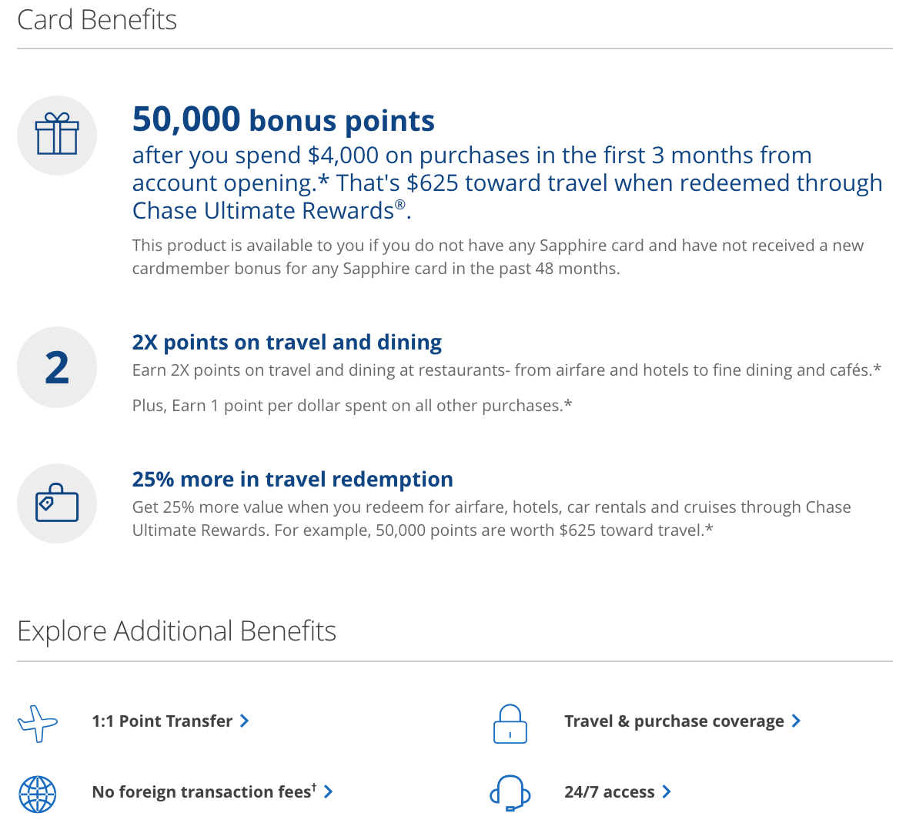Viewport: 916px width, 833px height.
Task: Click the number 2 points icon
Action: [x=57, y=367]
